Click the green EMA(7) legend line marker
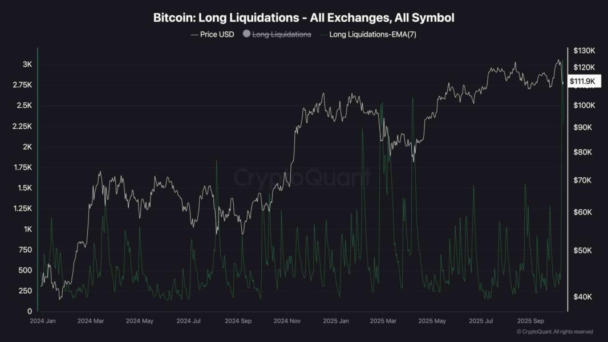Image resolution: width=608 pixels, height=342 pixels. click(323, 34)
